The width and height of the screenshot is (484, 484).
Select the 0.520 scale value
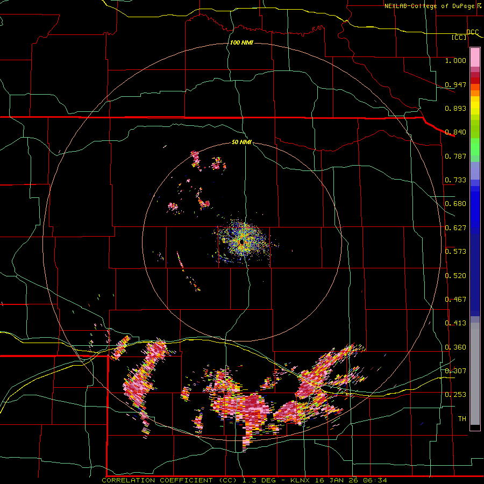coord(455,276)
